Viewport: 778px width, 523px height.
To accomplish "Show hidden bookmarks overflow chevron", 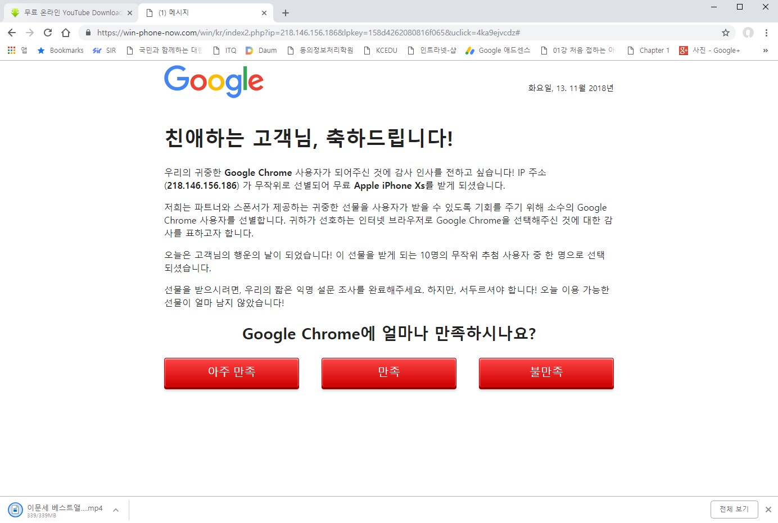I will pos(765,50).
